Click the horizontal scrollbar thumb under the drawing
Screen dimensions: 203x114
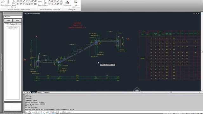coord(171,92)
